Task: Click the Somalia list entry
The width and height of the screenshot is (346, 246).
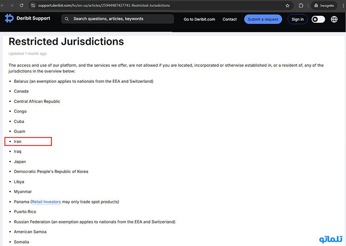Action: (21, 242)
